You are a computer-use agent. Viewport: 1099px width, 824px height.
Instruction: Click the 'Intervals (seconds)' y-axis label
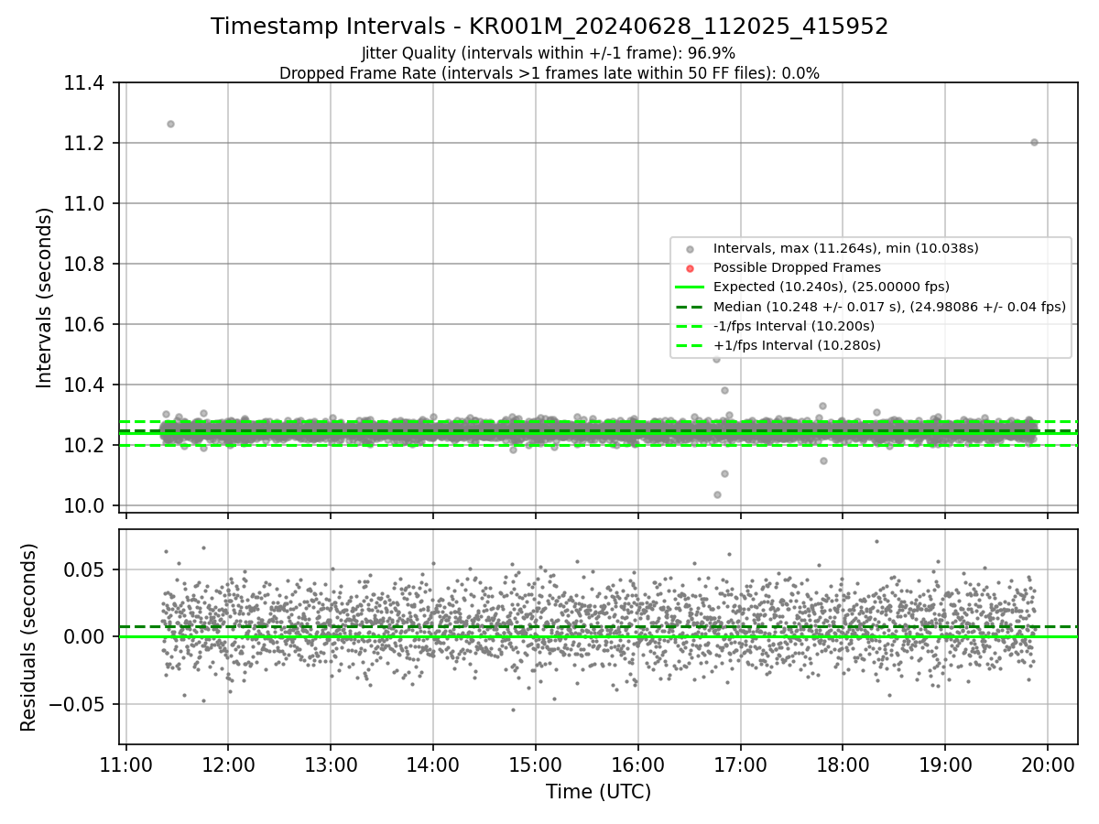(45, 298)
